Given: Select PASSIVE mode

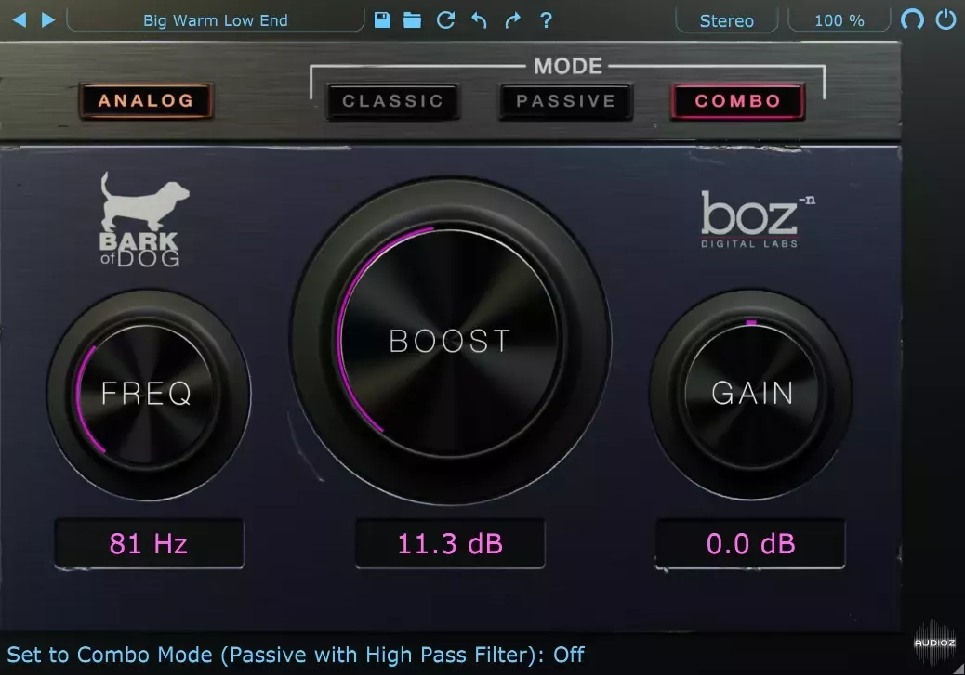Looking at the screenshot, I should (x=565, y=101).
